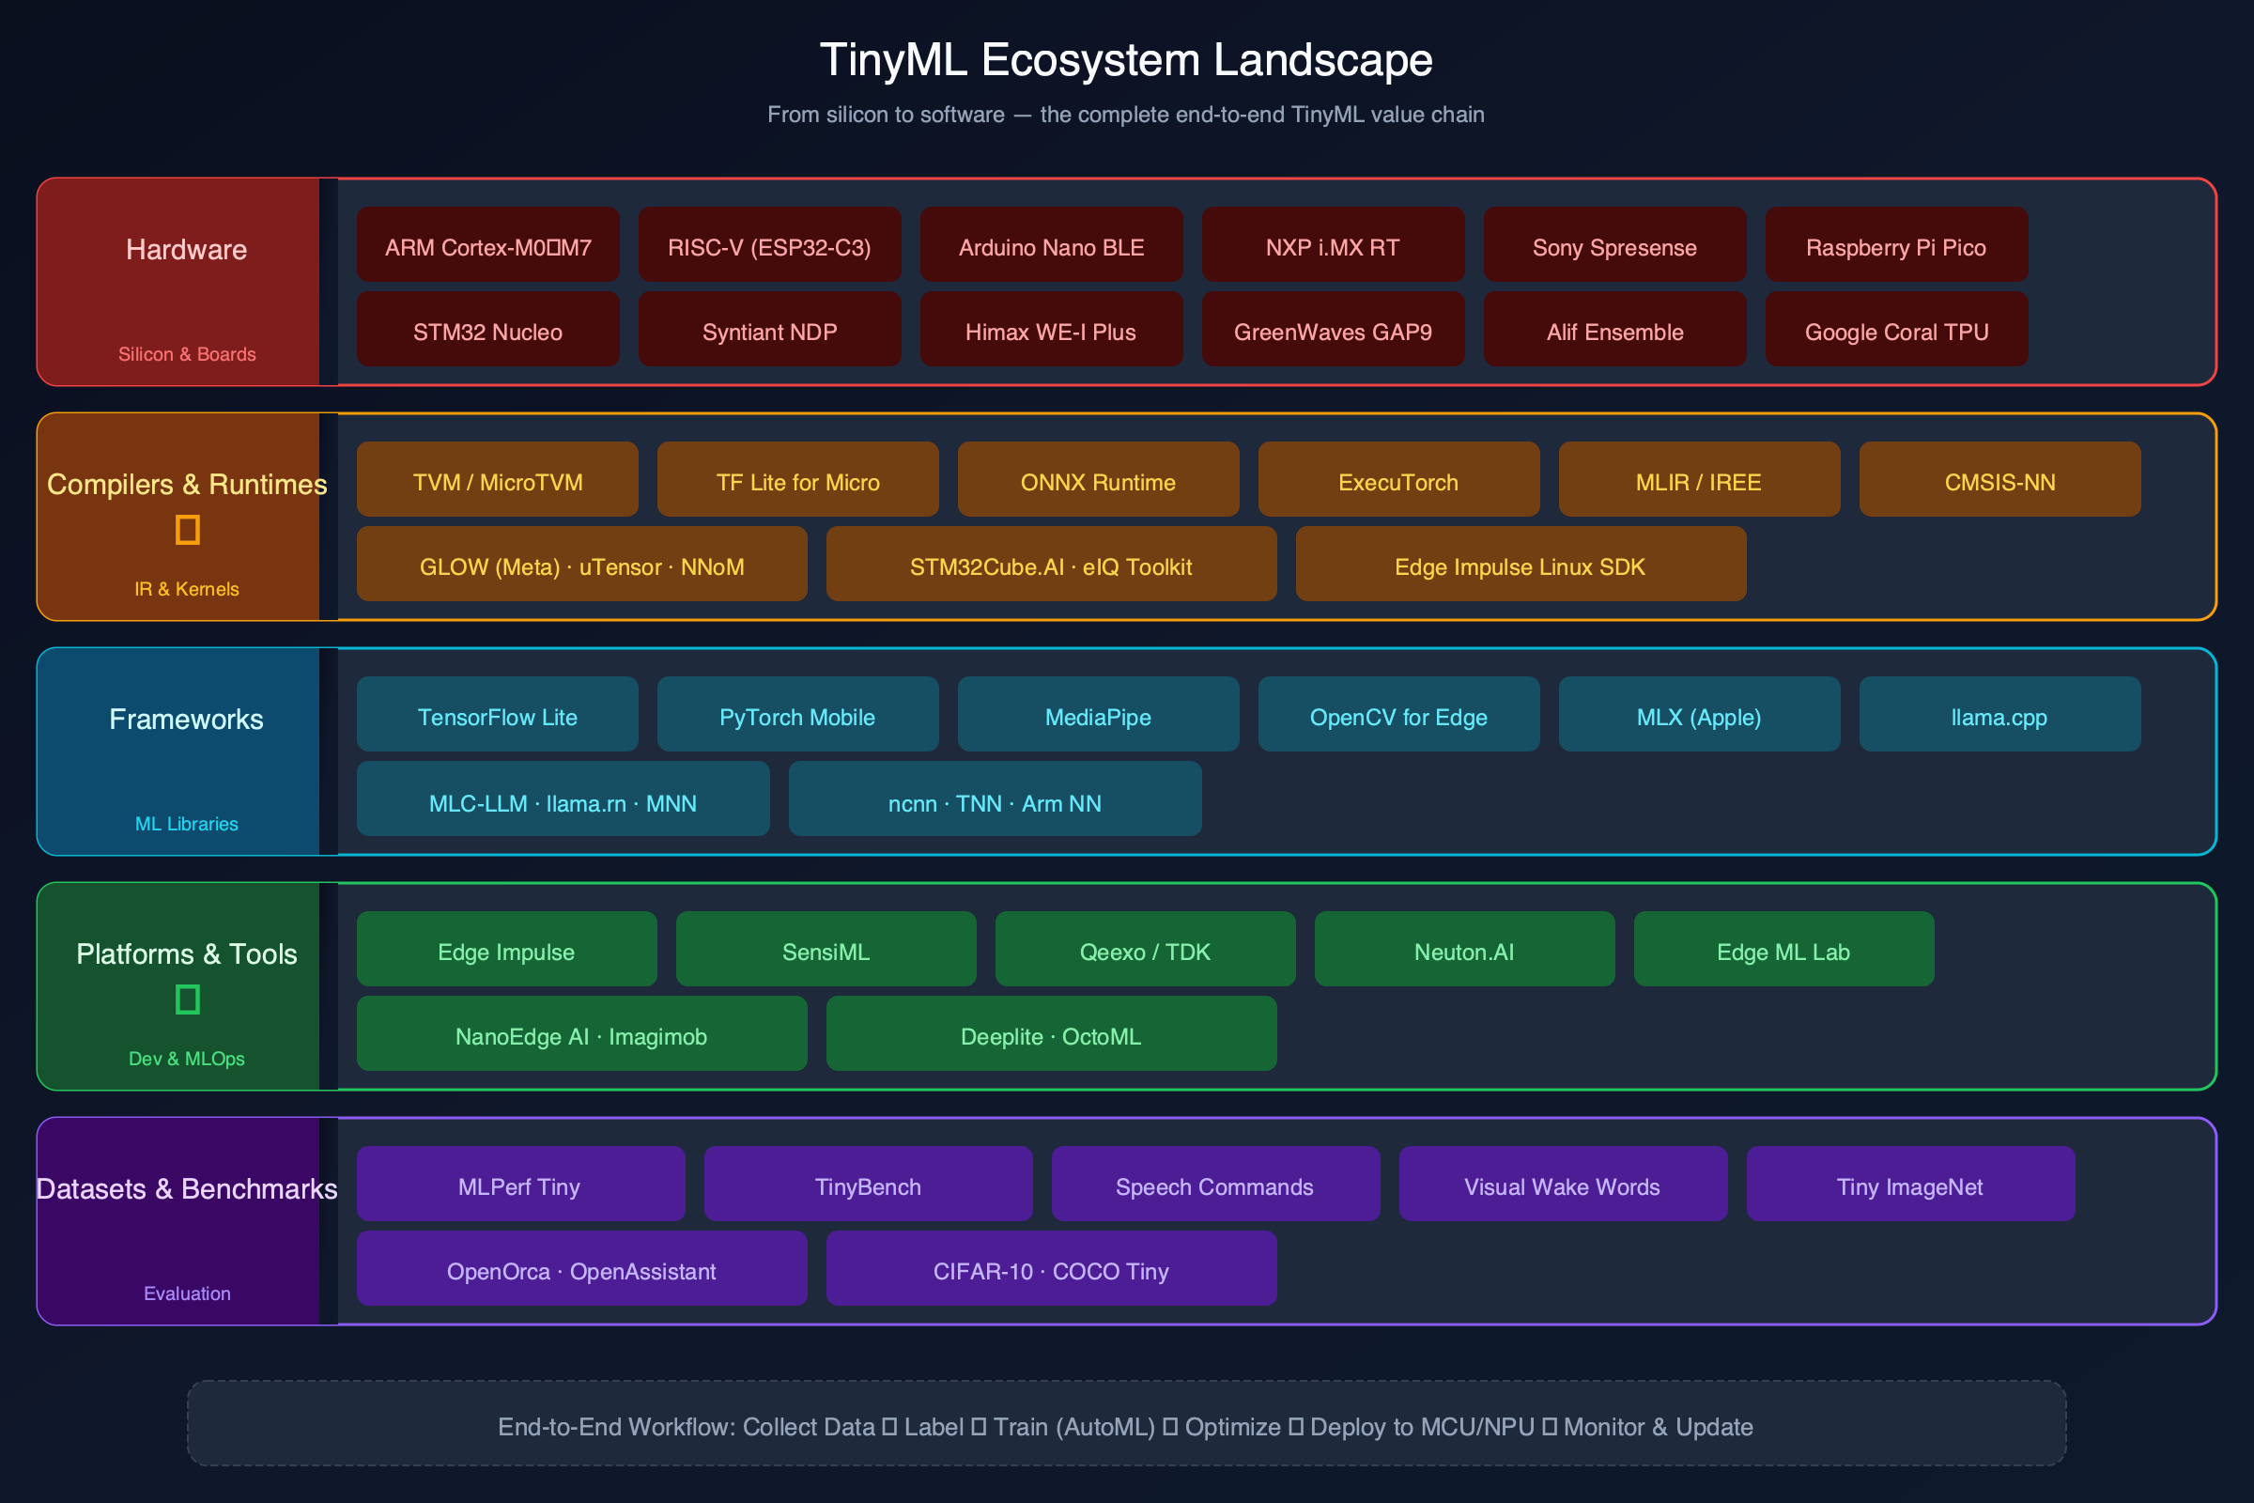Click the Platforms & Tools green icon

point(188,999)
